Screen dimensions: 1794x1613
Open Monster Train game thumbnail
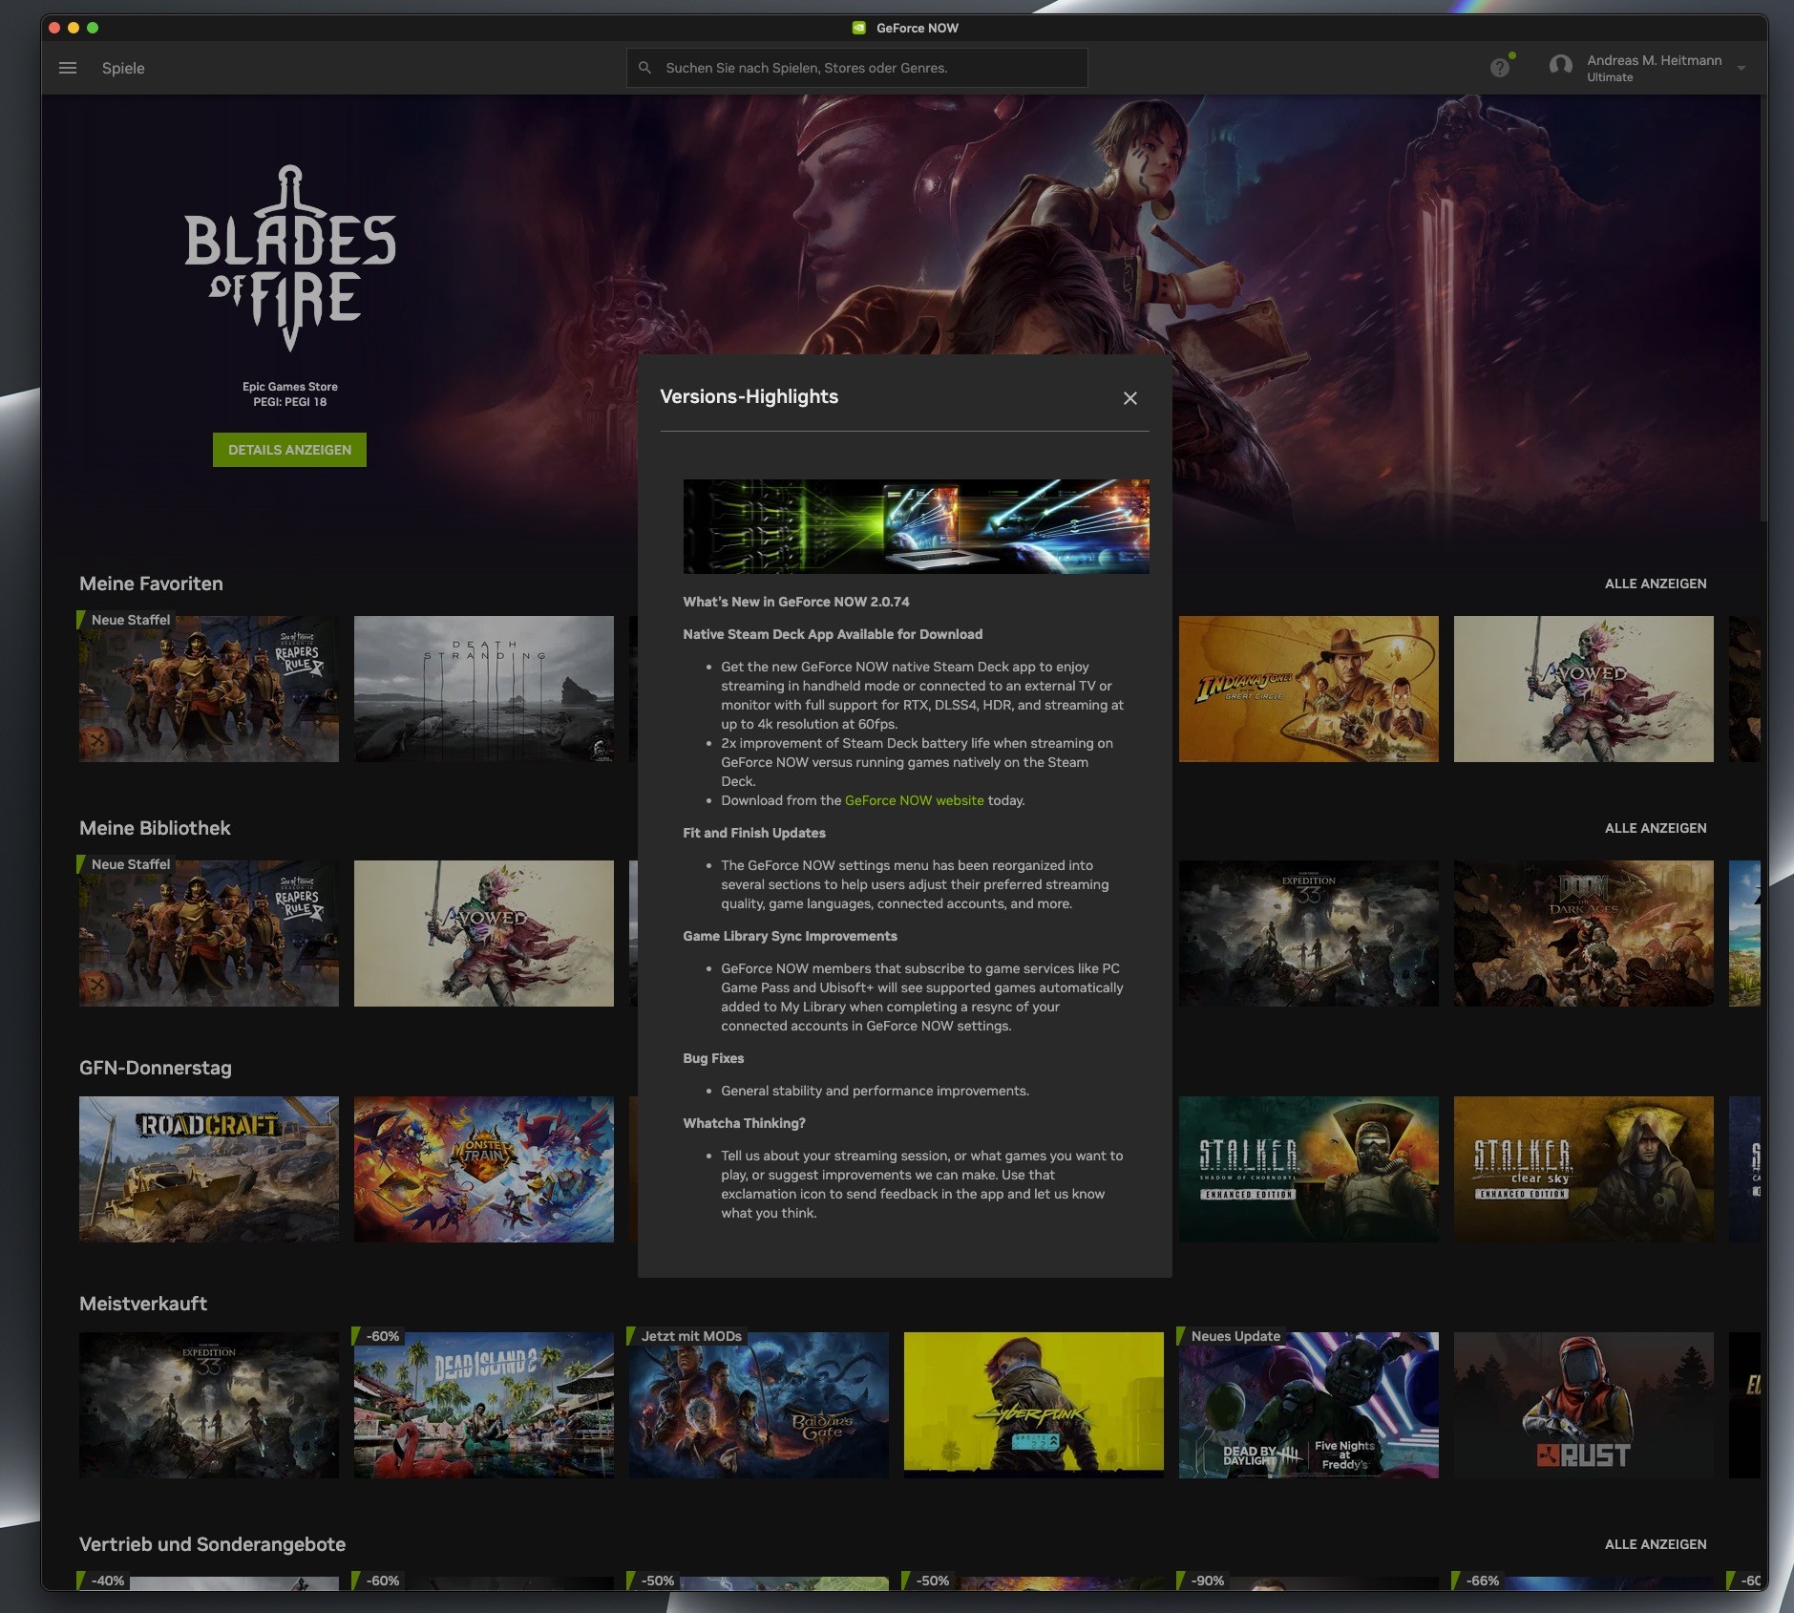(x=484, y=1169)
